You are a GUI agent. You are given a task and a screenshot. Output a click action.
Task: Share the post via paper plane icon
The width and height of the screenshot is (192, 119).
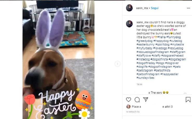click(146, 100)
